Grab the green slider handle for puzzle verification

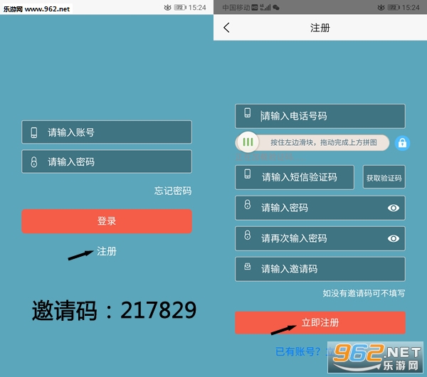coord(248,142)
